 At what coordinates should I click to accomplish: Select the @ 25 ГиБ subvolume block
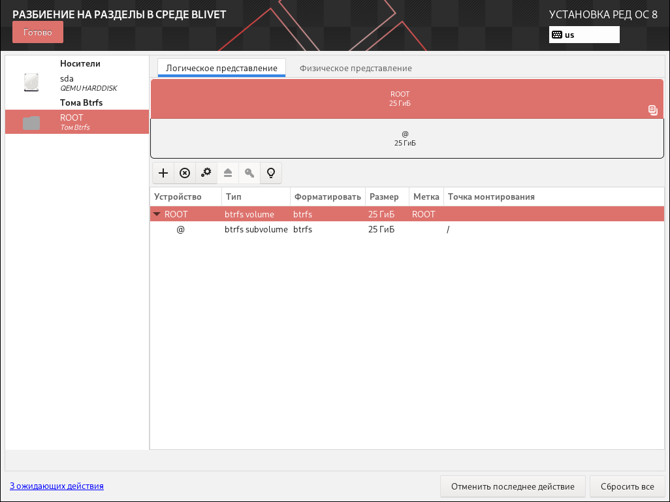pos(407,138)
